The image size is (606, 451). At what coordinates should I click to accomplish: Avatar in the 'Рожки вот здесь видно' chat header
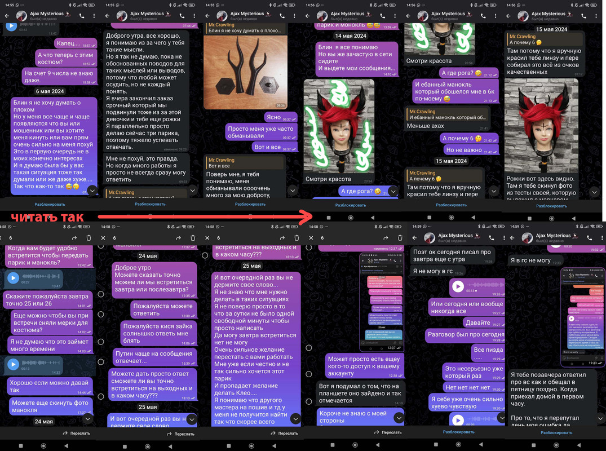pos(523,16)
